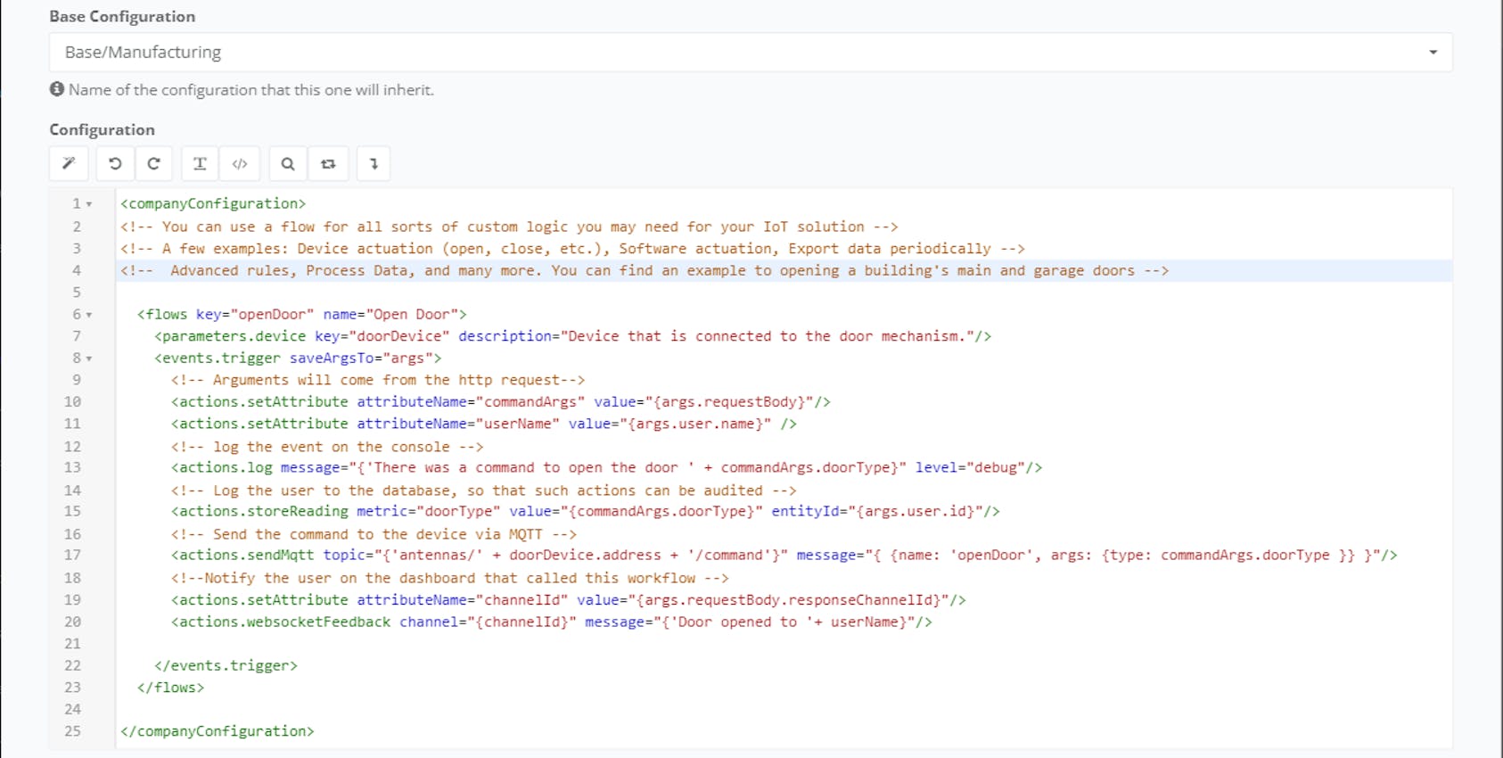This screenshot has width=1503, height=758.
Task: Click the 'A few examples' comment line
Action: [x=572, y=249]
